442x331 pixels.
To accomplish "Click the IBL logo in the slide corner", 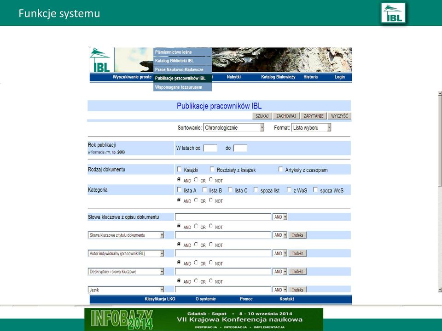I will point(393,13).
